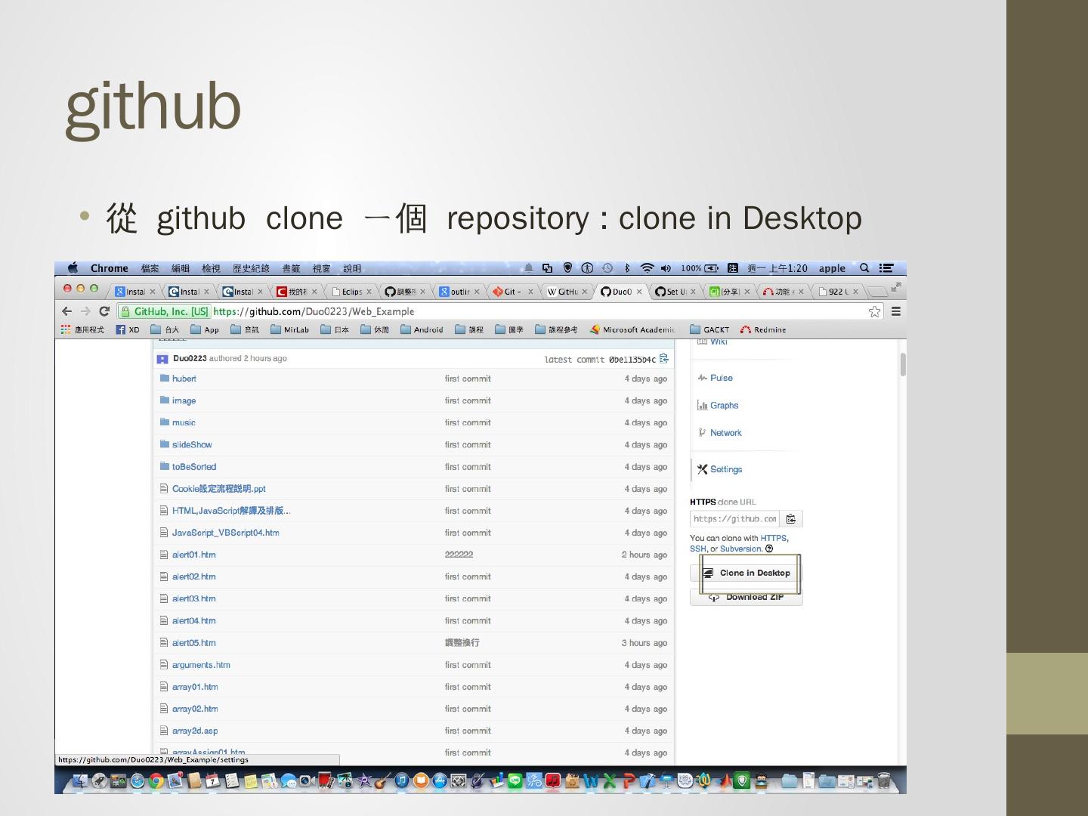Open the Chrome application menu
This screenshot has height=816, width=1088.
click(110, 268)
